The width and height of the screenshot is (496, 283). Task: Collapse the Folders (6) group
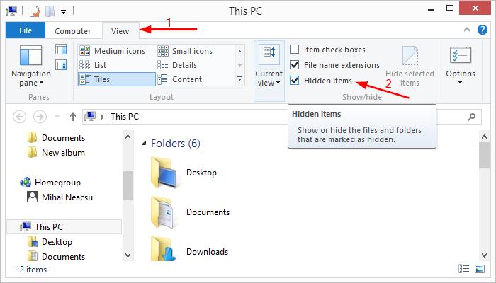(144, 144)
